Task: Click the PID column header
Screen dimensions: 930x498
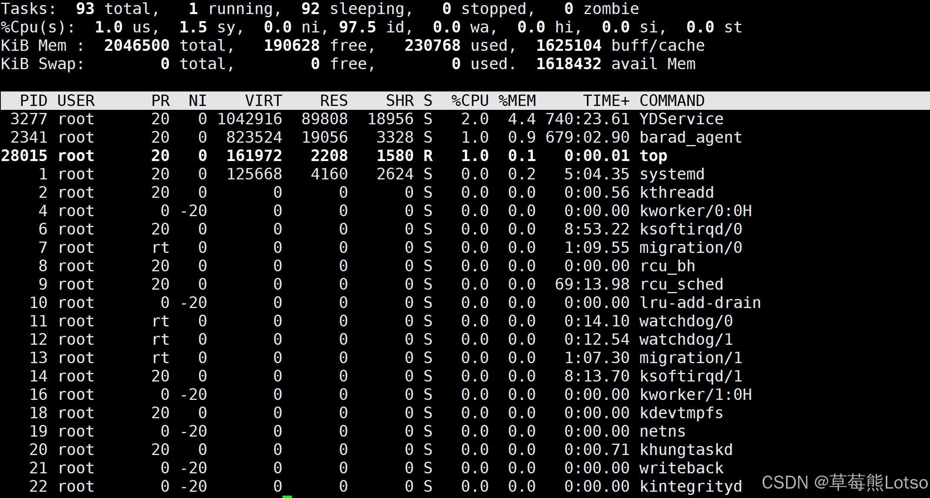Action: pyautogui.click(x=34, y=101)
